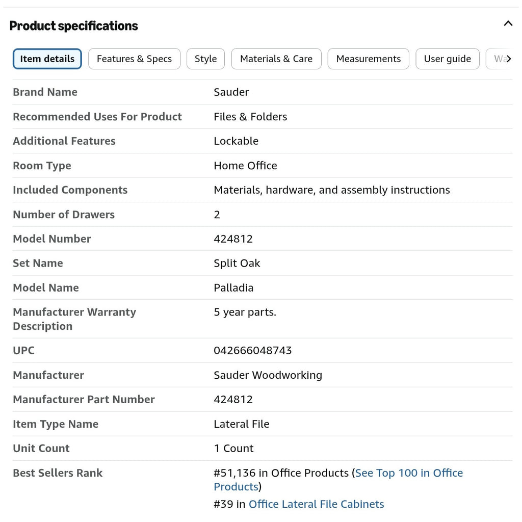Select the Item details tab
The height and width of the screenshot is (522, 522).
(x=47, y=59)
